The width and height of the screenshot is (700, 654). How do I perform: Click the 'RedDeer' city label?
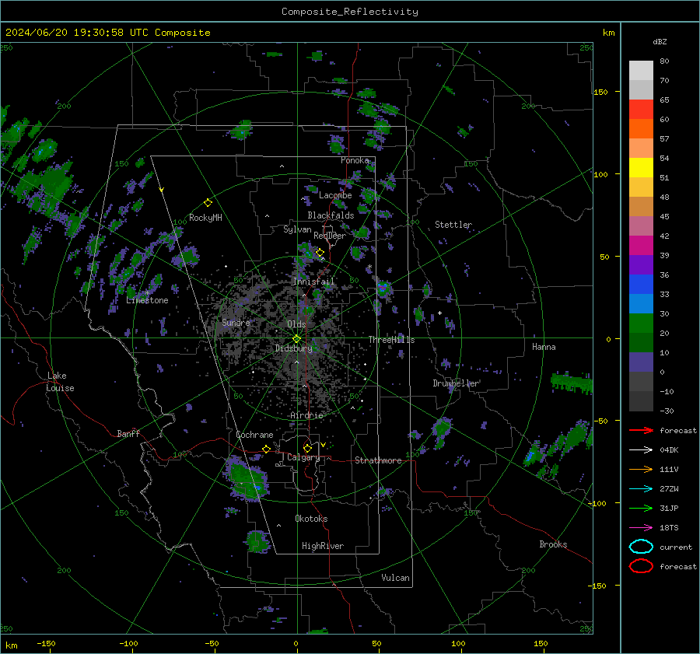(x=330, y=236)
